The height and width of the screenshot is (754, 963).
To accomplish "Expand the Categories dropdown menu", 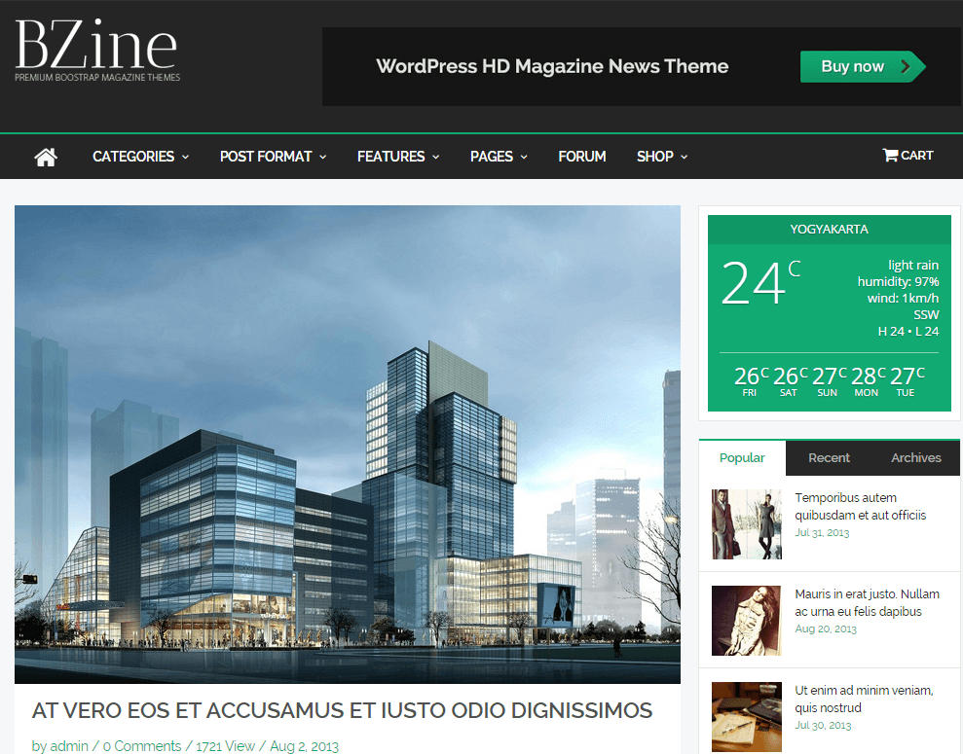I will pos(140,157).
